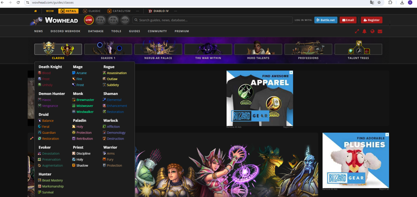Click the Havoc Demon Hunter icon
This screenshot has height=197, width=417.
(40, 100)
